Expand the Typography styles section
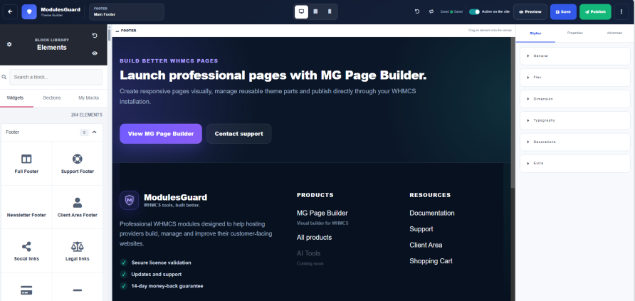The height and width of the screenshot is (301, 635). [575, 120]
